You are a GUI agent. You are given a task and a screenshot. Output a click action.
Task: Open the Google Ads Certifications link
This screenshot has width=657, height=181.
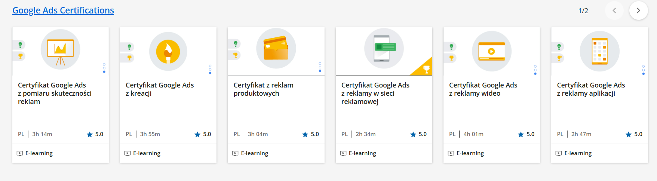click(63, 10)
